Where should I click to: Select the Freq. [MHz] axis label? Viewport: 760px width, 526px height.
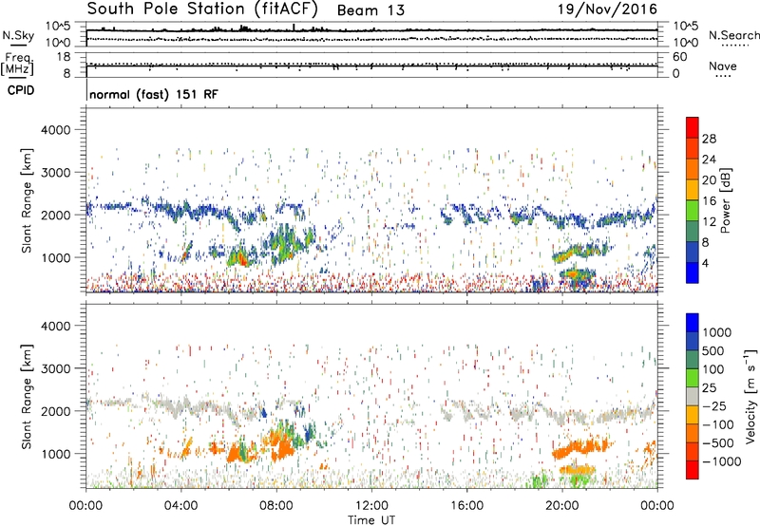click(x=17, y=65)
